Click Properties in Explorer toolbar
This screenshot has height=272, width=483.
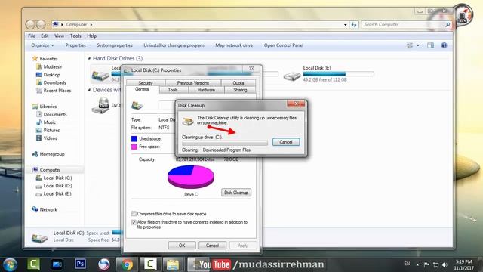pos(75,45)
